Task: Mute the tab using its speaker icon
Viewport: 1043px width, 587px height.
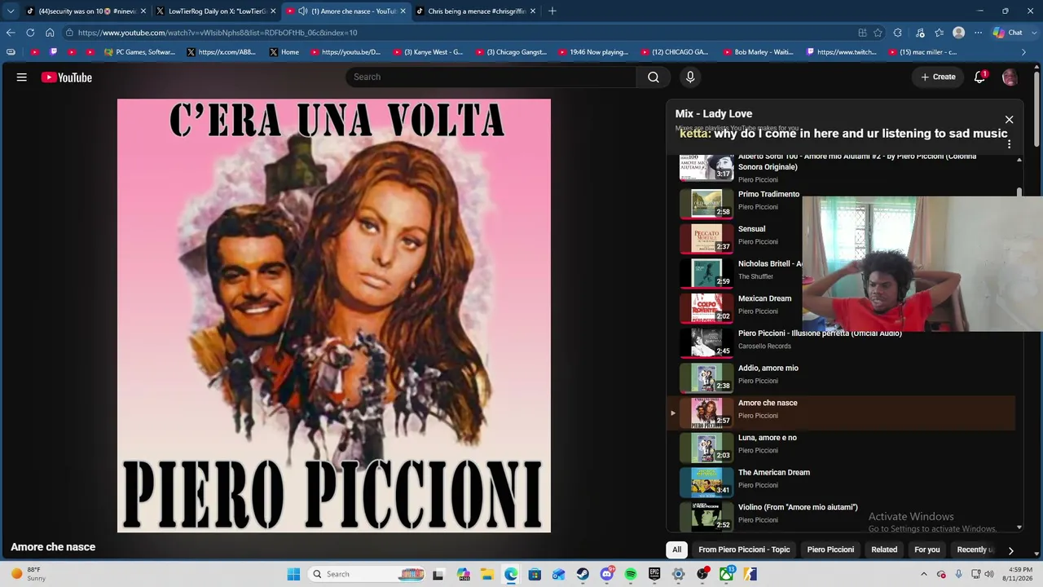Action: [x=303, y=11]
